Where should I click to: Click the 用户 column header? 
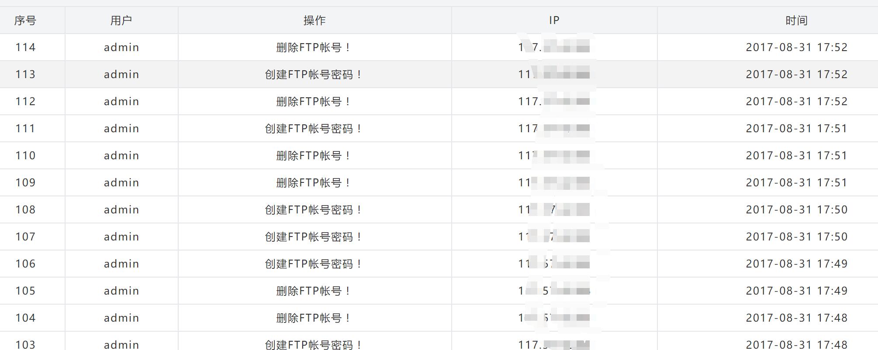[121, 21]
